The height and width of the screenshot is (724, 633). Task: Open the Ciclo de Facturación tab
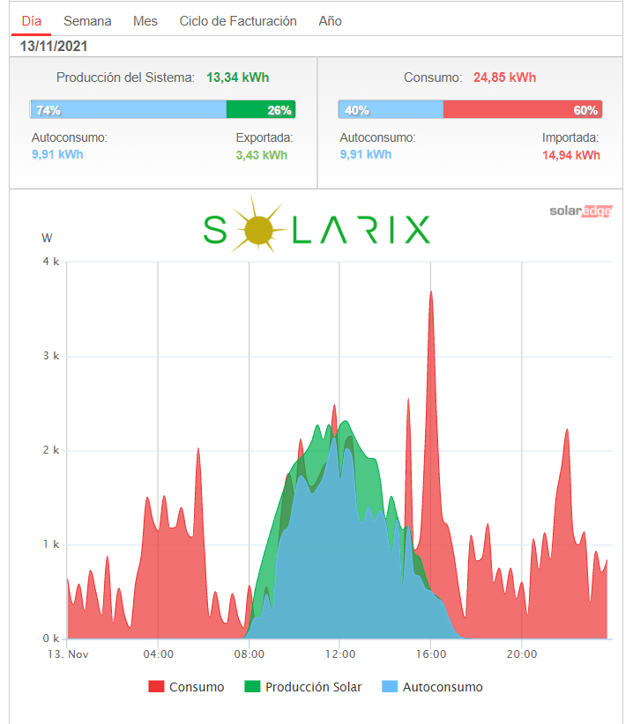pyautogui.click(x=238, y=21)
